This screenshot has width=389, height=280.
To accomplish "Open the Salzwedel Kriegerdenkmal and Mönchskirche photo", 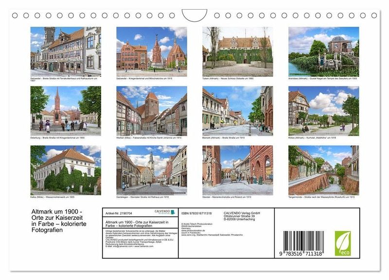I will [x=152, y=51].
